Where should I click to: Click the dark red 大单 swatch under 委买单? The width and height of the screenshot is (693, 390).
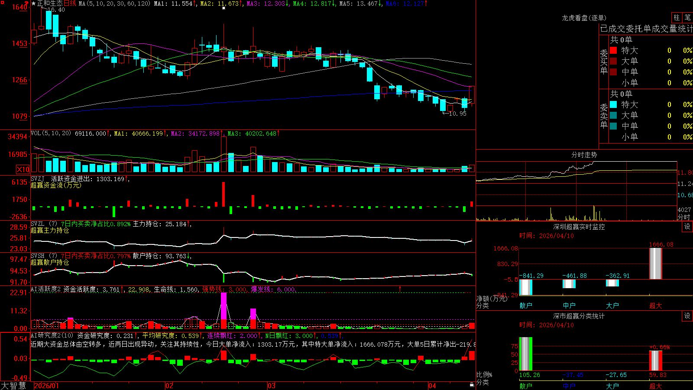coord(613,61)
